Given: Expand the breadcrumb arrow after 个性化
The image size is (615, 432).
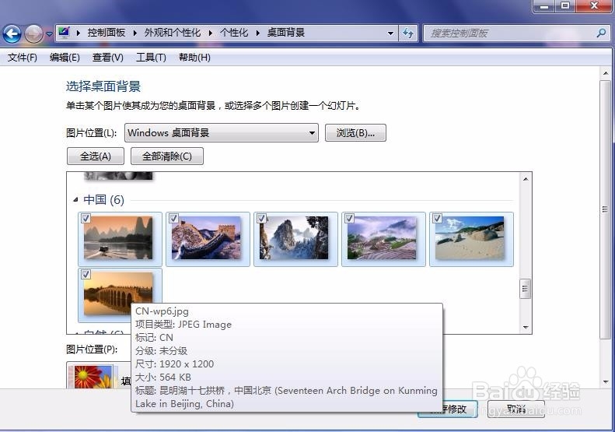Looking at the screenshot, I should pyautogui.click(x=257, y=33).
